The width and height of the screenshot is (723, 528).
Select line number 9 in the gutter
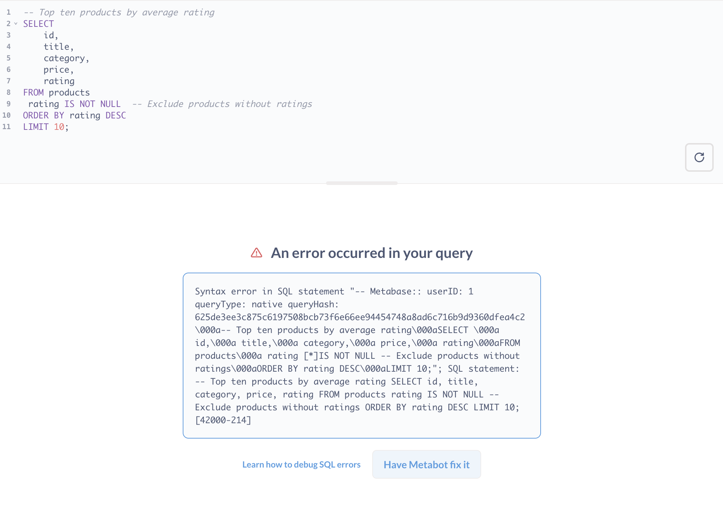pyautogui.click(x=8, y=104)
